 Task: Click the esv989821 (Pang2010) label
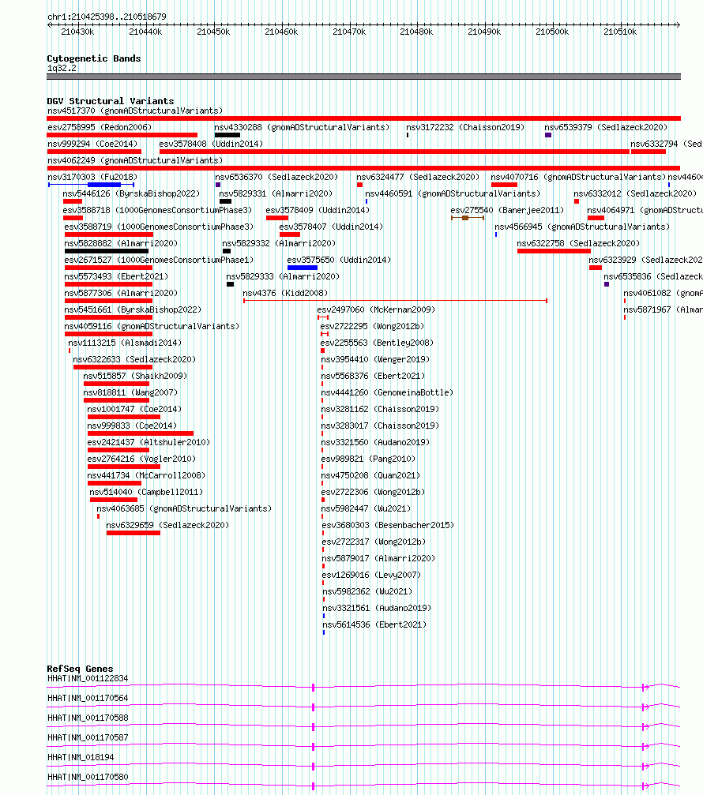tap(368, 459)
